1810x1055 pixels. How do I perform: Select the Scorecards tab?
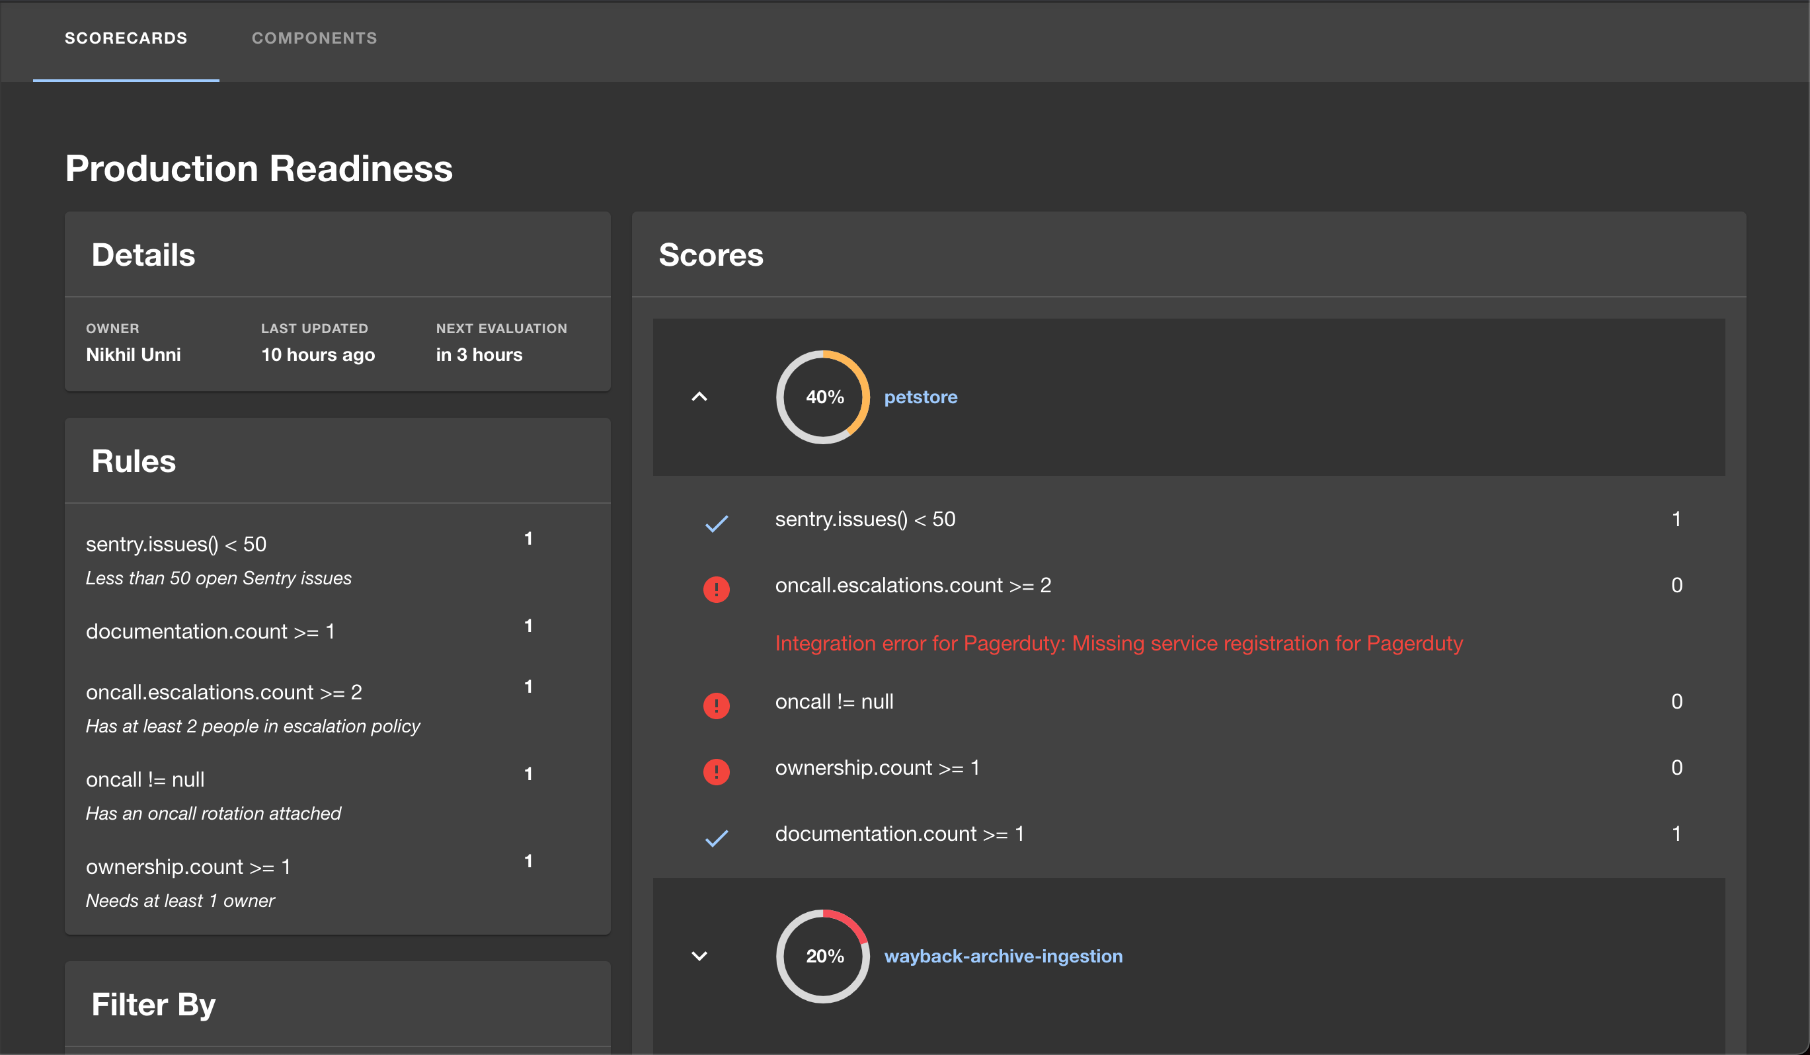pyautogui.click(x=126, y=38)
